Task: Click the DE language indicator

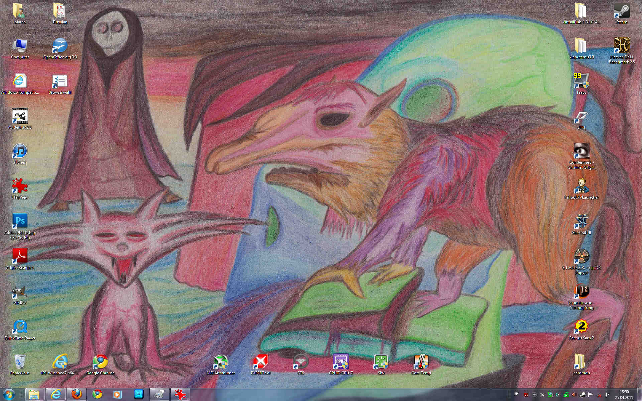Action: [516, 394]
